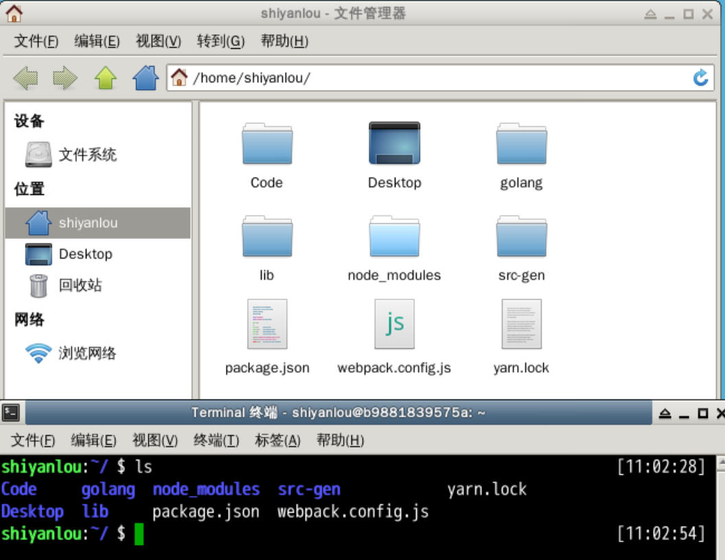Open the Terminal 标签(A) menu

click(277, 441)
